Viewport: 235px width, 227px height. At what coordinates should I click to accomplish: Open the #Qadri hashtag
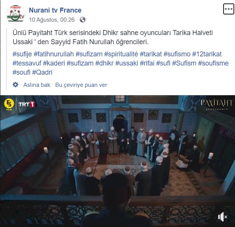[42, 72]
